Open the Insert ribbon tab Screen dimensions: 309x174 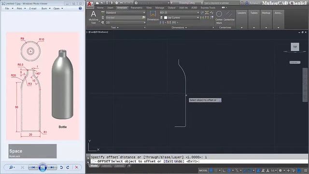pyautogui.click(x=110, y=8)
